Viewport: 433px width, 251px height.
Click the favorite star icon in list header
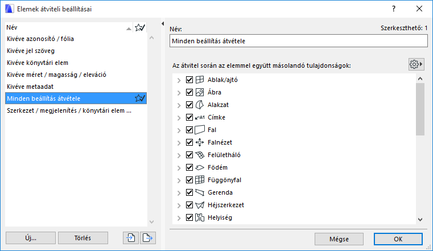point(139,27)
